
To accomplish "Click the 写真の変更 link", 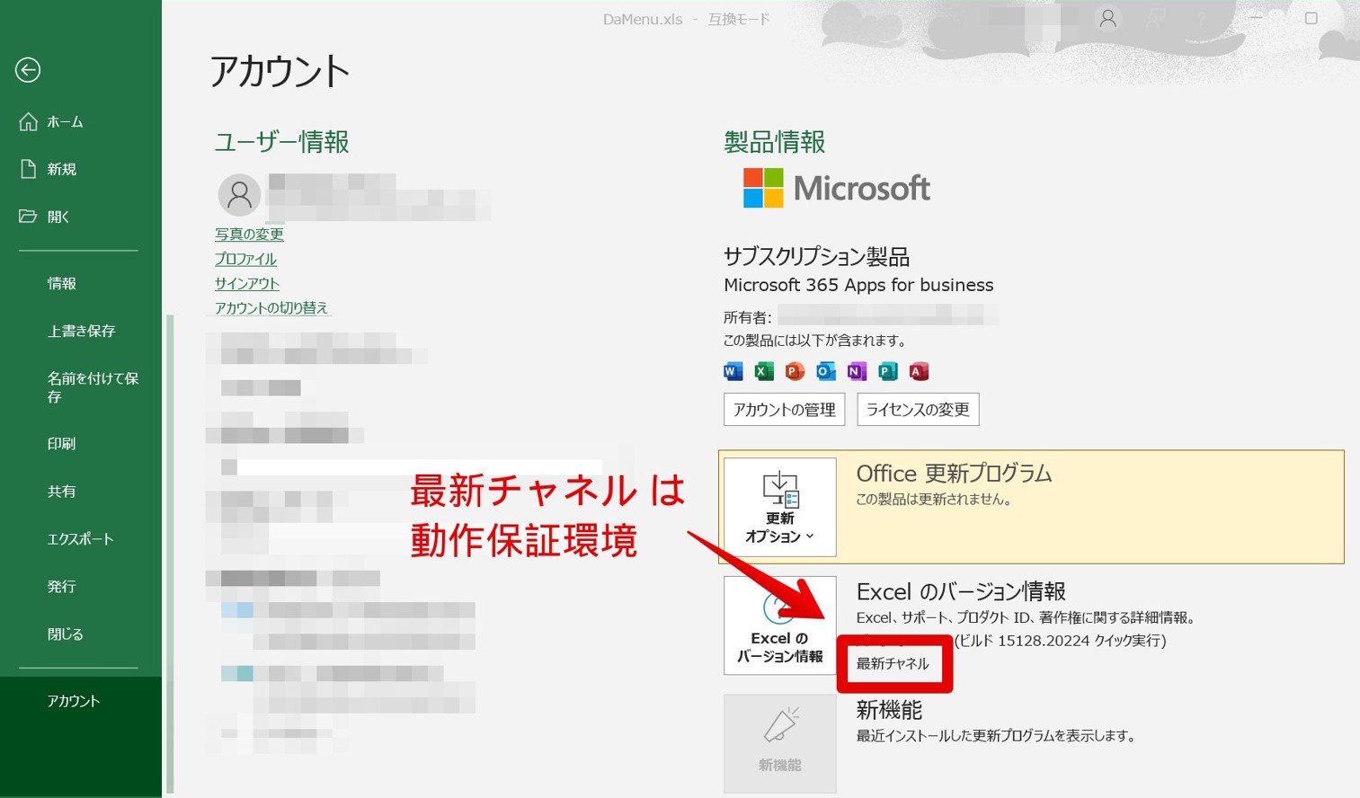I will point(249,235).
